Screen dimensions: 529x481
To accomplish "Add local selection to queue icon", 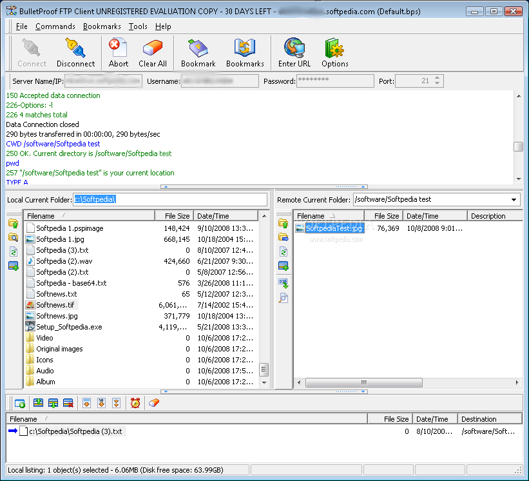I will [13, 266].
